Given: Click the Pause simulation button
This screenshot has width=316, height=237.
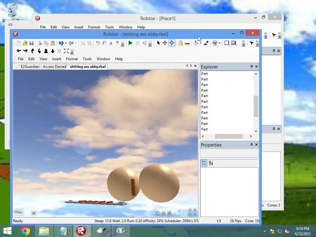Looking at the screenshot, I should pos(138,43).
